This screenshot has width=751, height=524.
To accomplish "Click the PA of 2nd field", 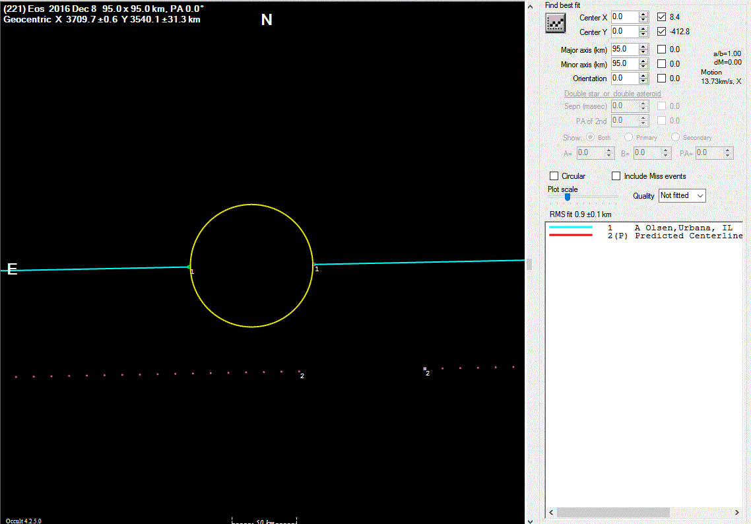I will coord(625,120).
